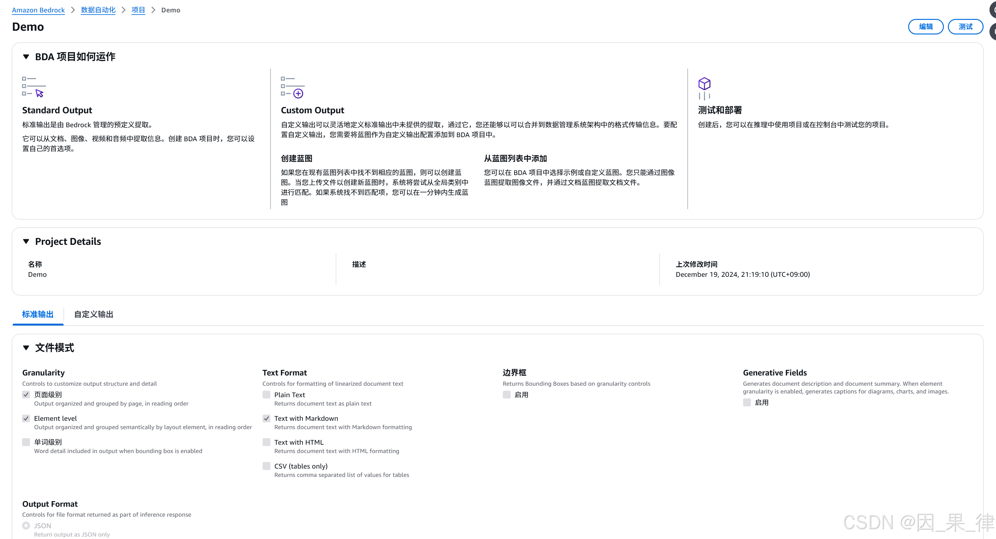This screenshot has width=996, height=539.
Task: Click the Custom Output list-plus icon
Action: point(292,87)
